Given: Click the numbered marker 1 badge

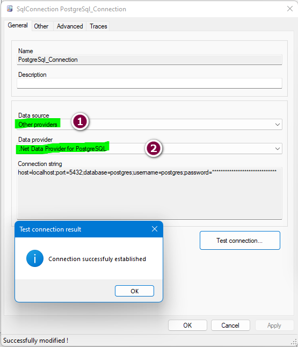Looking at the screenshot, I should coord(80,121).
